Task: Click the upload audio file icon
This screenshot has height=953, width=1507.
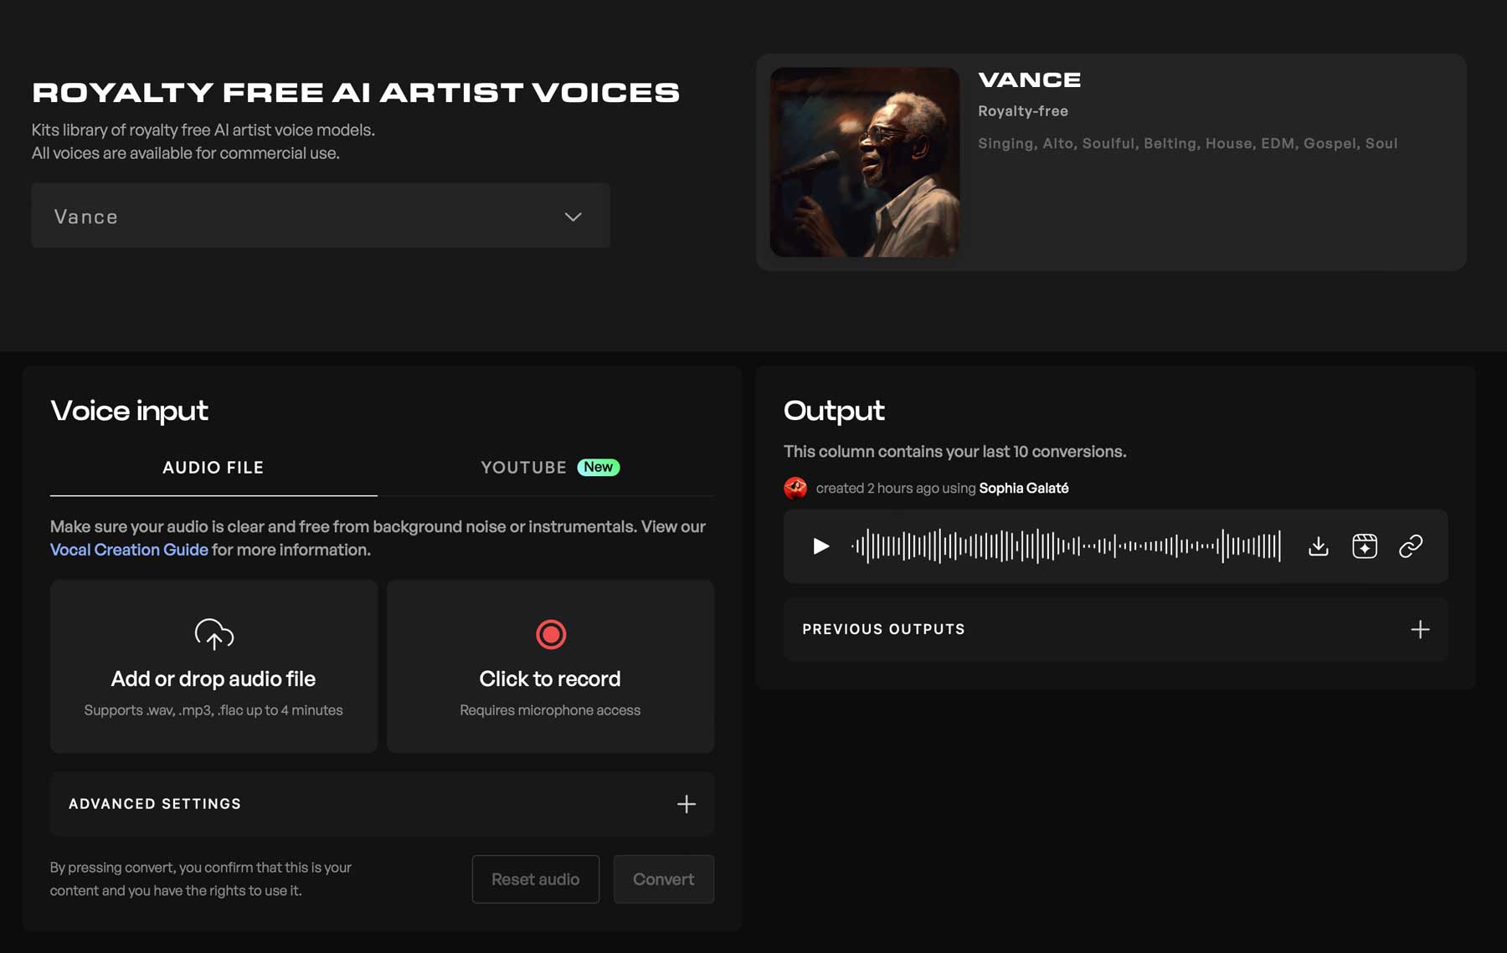Action: click(213, 635)
